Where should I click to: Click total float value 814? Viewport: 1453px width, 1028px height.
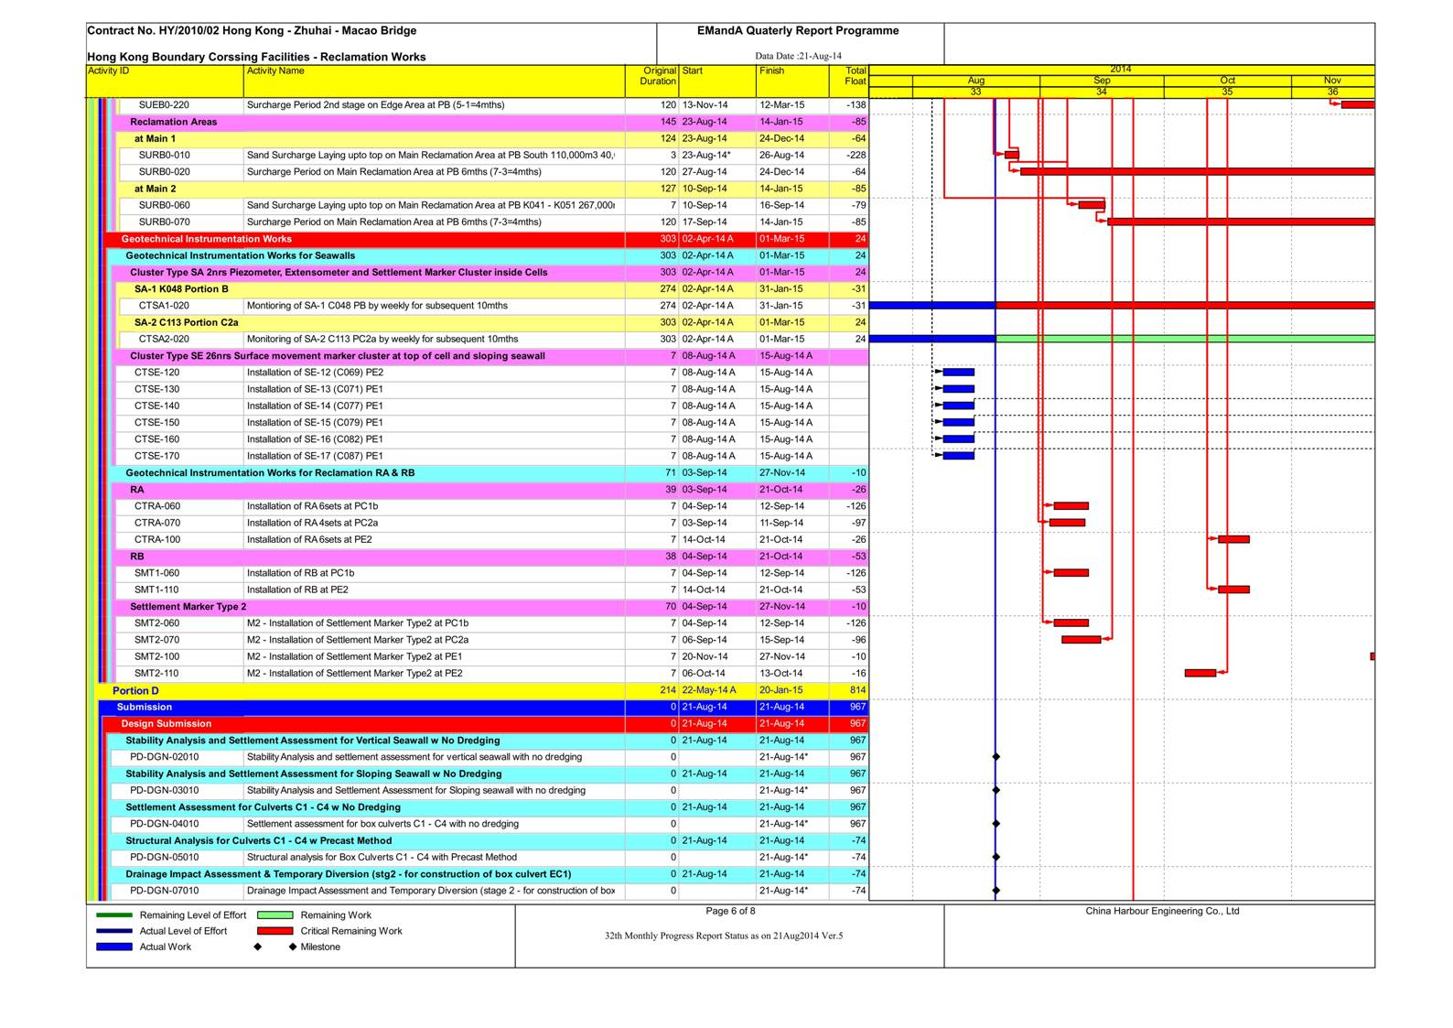point(857,690)
